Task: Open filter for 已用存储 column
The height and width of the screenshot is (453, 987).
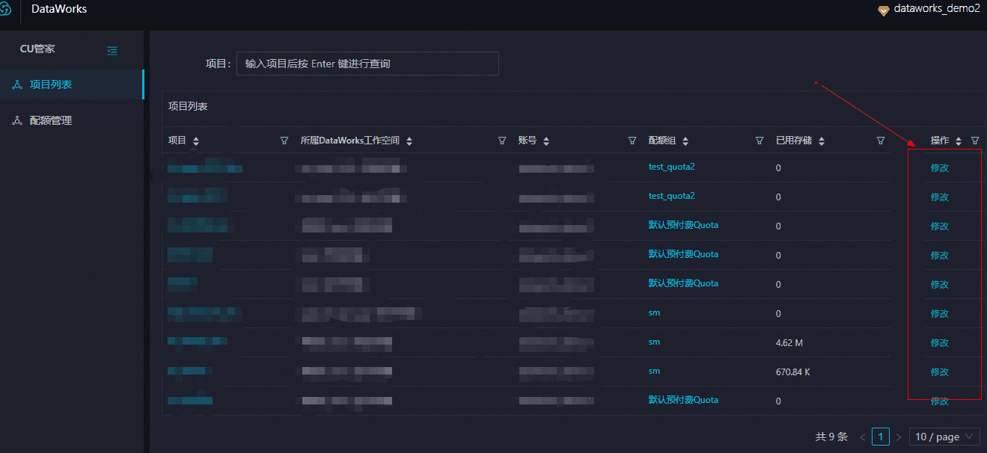Action: (x=881, y=141)
